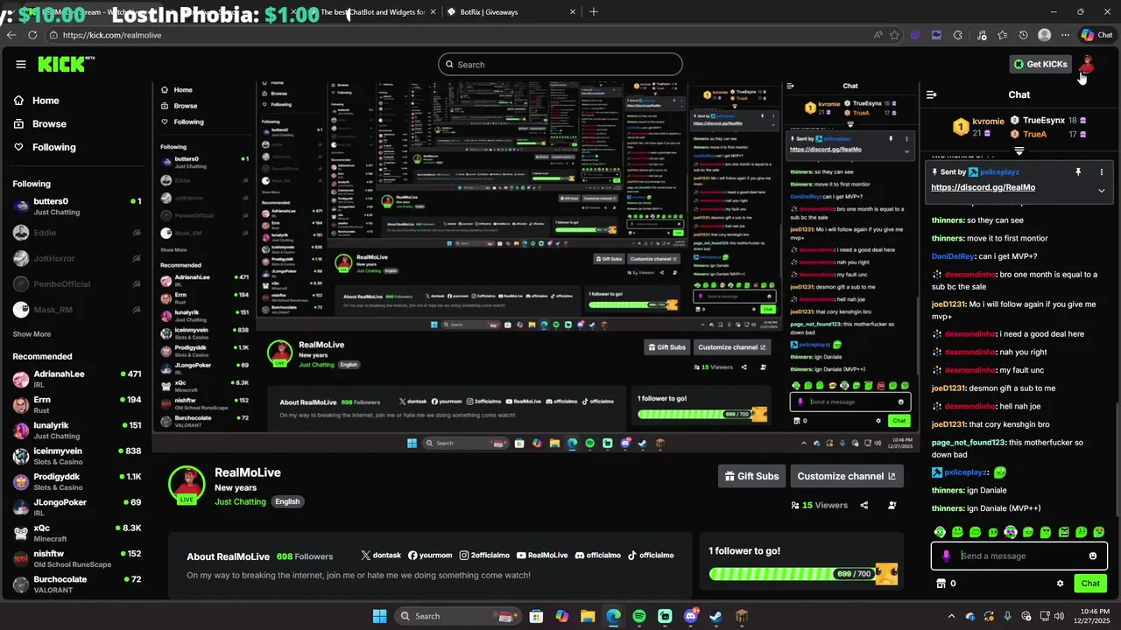The image size is (1121, 630).
Task: Click the purple microphone icon in chat box
Action: [x=946, y=556]
